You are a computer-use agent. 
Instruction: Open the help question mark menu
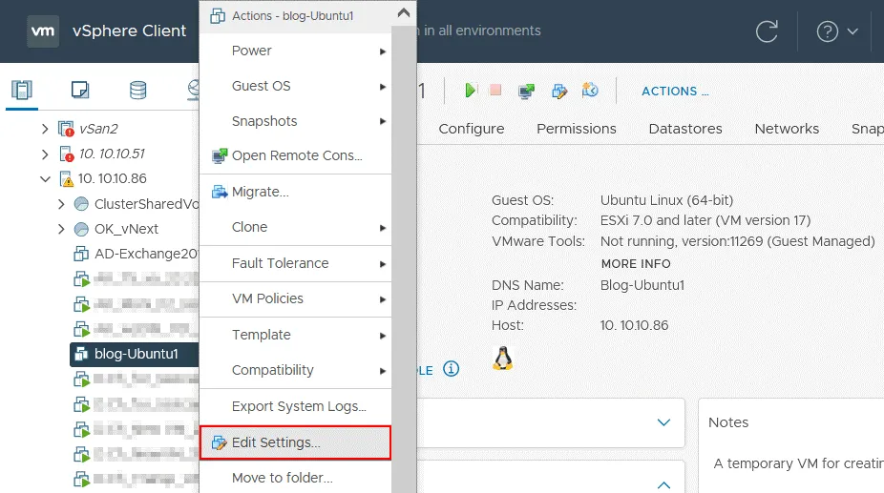(836, 31)
